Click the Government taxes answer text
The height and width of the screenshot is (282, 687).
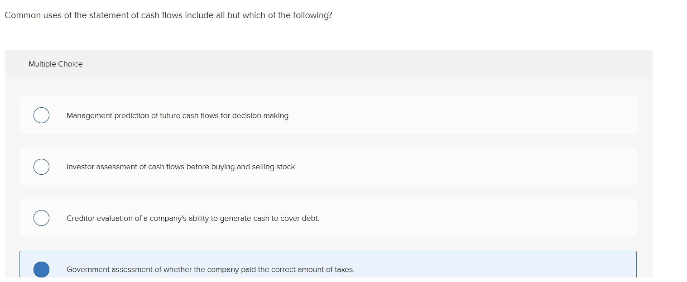click(x=210, y=270)
